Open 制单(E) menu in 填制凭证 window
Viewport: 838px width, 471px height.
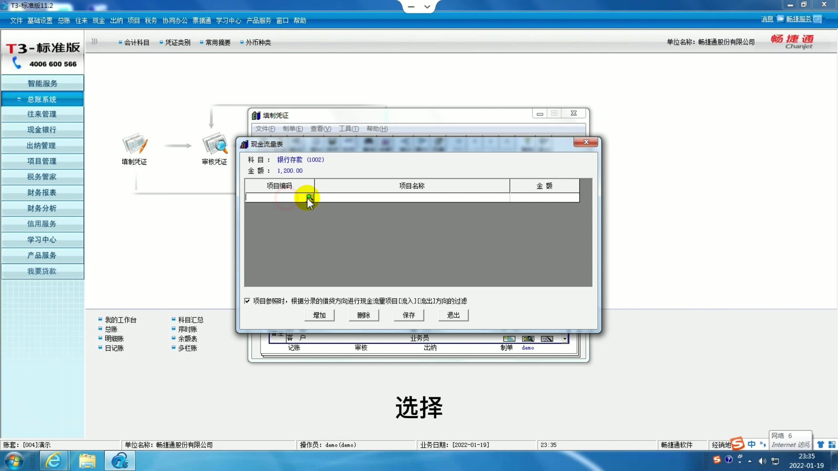pos(292,129)
